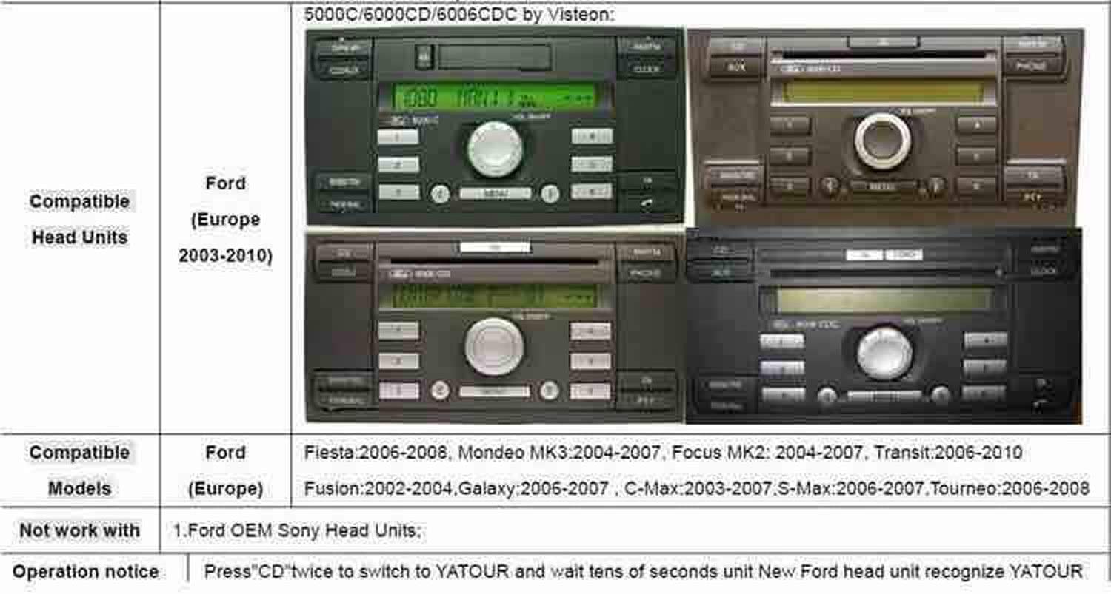The image size is (1111, 594).
Task: Open the brown radio photo with dark preset buttons
Action: [x=886, y=127]
